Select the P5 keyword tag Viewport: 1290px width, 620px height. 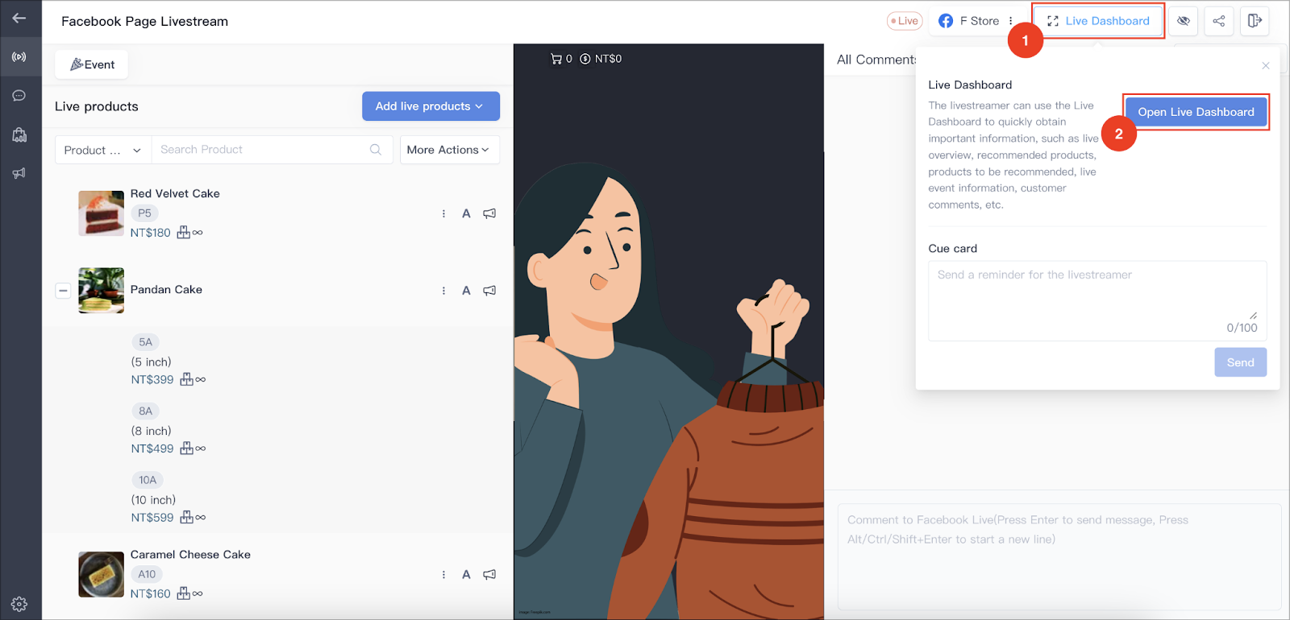(x=144, y=213)
